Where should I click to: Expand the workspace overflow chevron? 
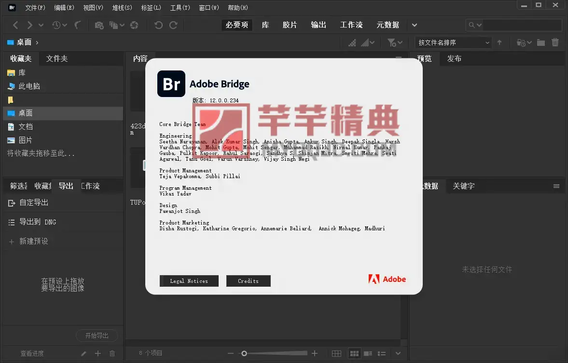coord(415,25)
